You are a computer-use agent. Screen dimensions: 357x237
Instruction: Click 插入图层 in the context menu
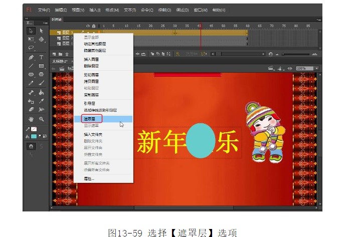[91, 59]
